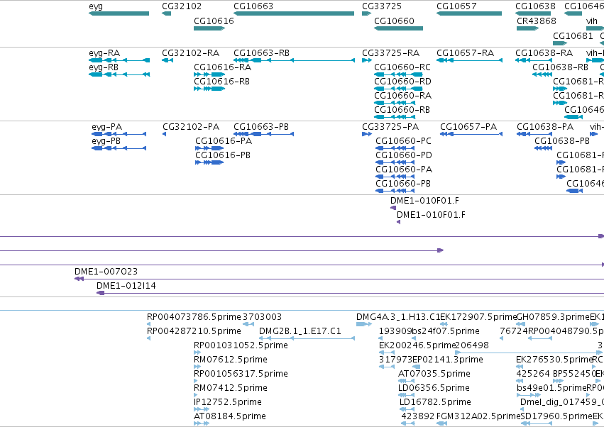
Task: Click protein CG10638-PA
Action: click(x=545, y=127)
